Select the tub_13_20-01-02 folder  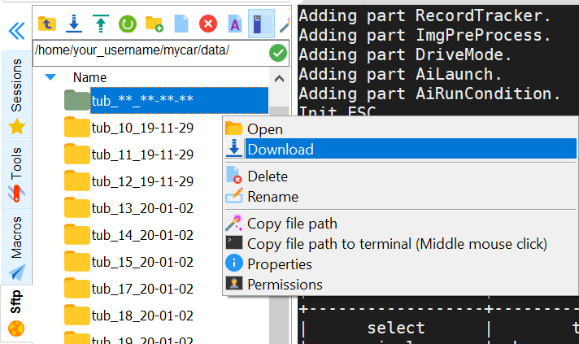tap(141, 208)
